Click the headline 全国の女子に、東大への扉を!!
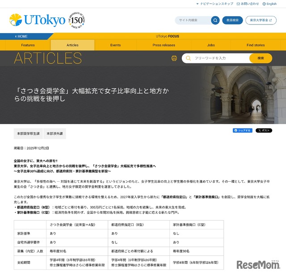This screenshot has width=286, height=275. [x=36, y=161]
